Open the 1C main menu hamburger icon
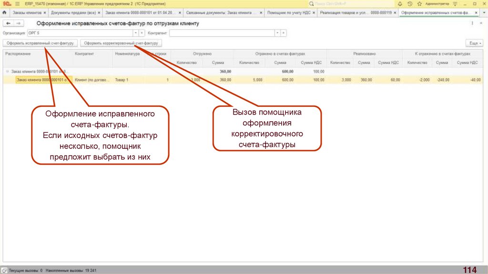 [18, 4]
